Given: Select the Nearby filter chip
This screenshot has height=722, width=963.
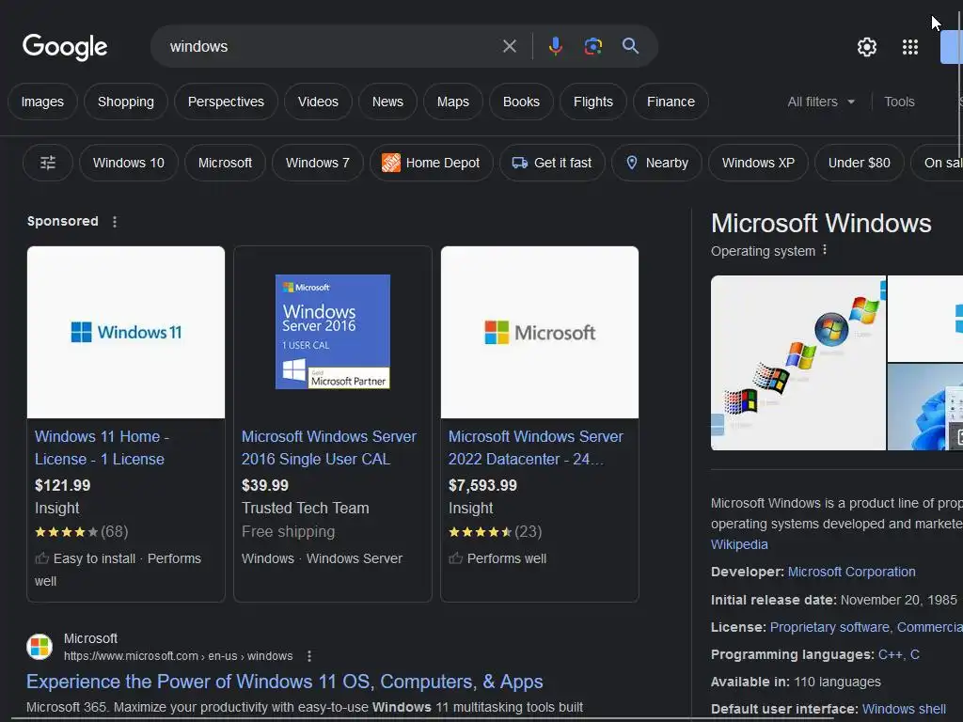Looking at the screenshot, I should (x=656, y=163).
